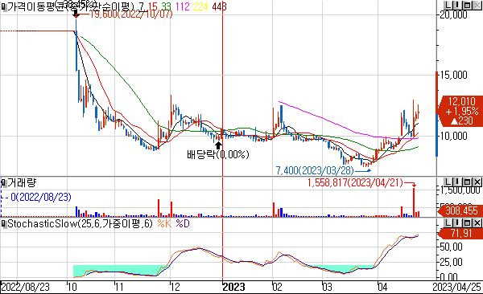The height and width of the screenshot is (294, 483).
Task: Click the 0(2022/08/23) volume label
Action: click(41, 197)
